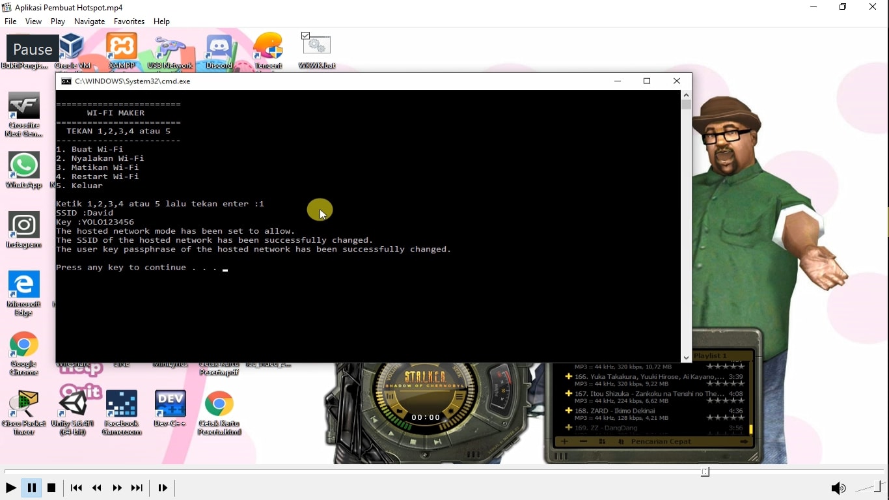Stop the video playback
This screenshot has height=500, width=889.
coord(51,488)
